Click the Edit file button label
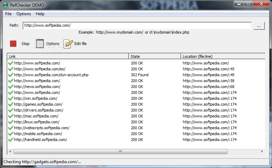This screenshot has width=272, height=168. tap(81, 44)
